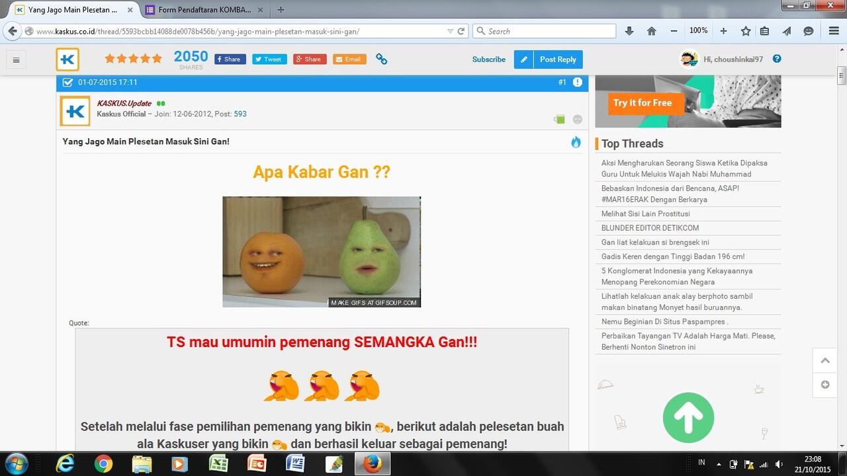Share thread via Facebook Share button
847x476 pixels.
point(230,59)
